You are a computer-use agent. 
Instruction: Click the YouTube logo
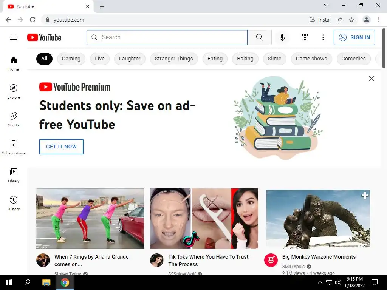coord(44,37)
